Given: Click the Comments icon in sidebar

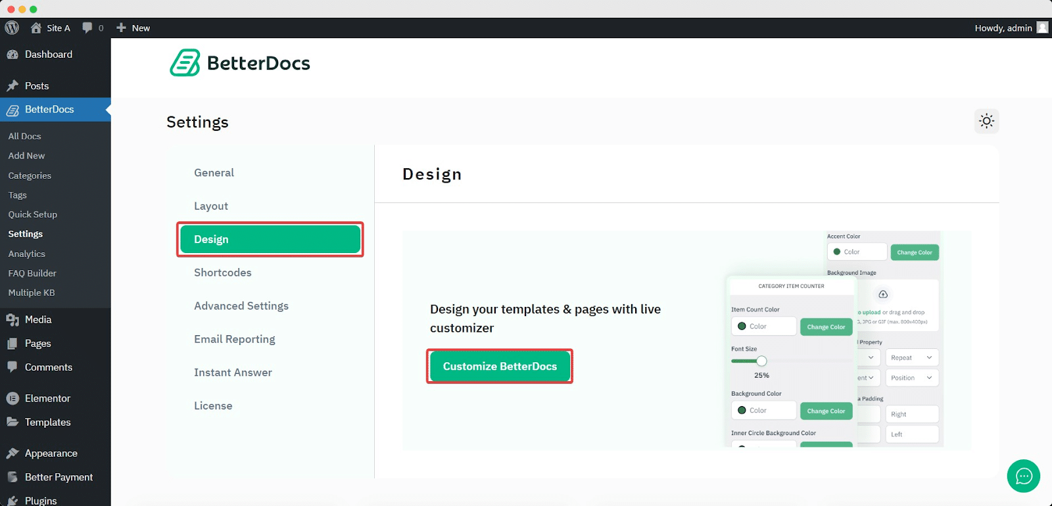Looking at the screenshot, I should pyautogui.click(x=12, y=367).
